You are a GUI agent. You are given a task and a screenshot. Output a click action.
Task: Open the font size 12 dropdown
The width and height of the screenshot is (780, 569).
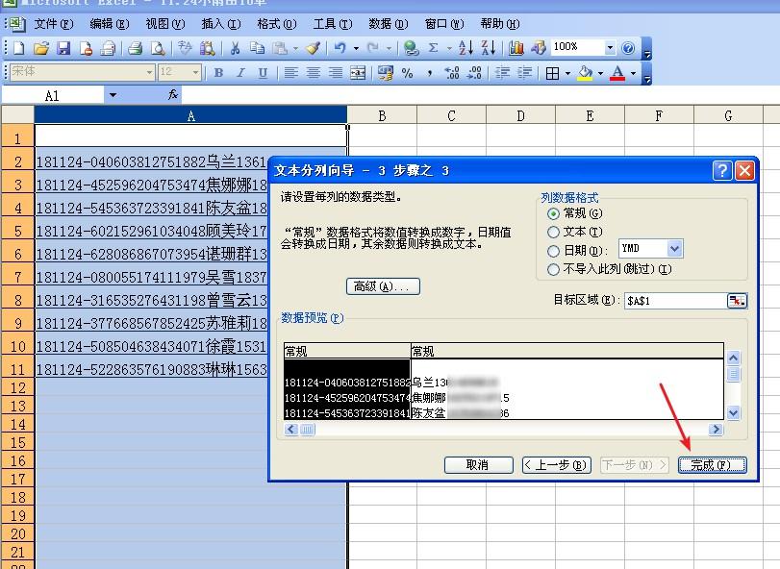196,72
